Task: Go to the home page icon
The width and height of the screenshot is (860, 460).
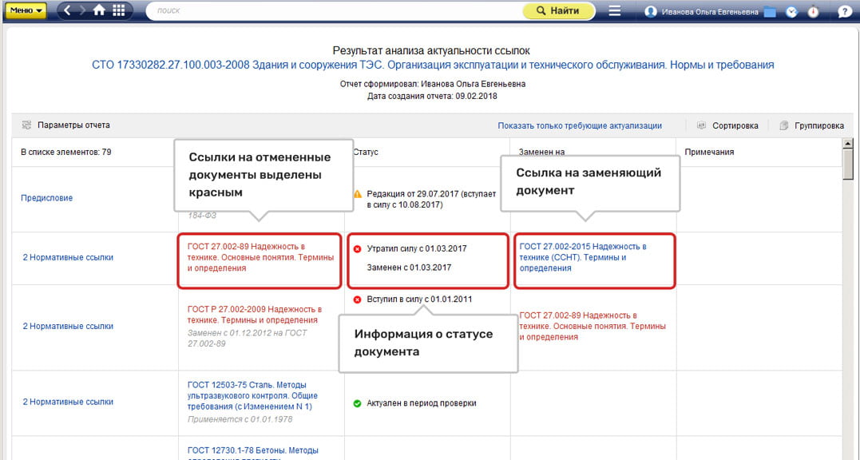Action: tap(99, 10)
